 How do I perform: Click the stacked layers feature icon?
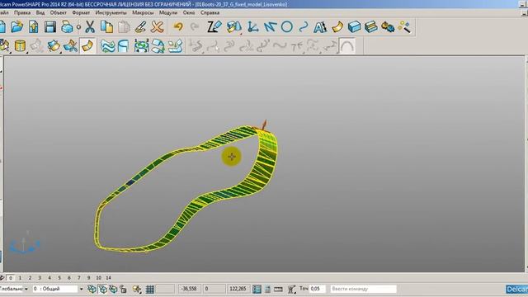[x=370, y=27]
